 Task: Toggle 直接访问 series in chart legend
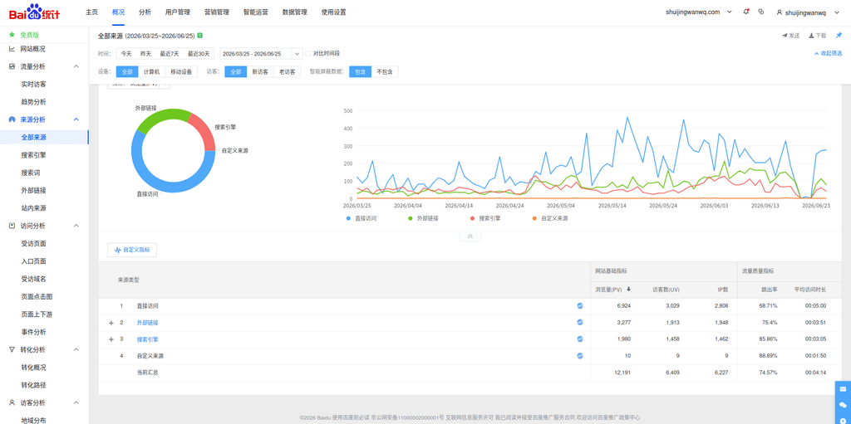362,218
